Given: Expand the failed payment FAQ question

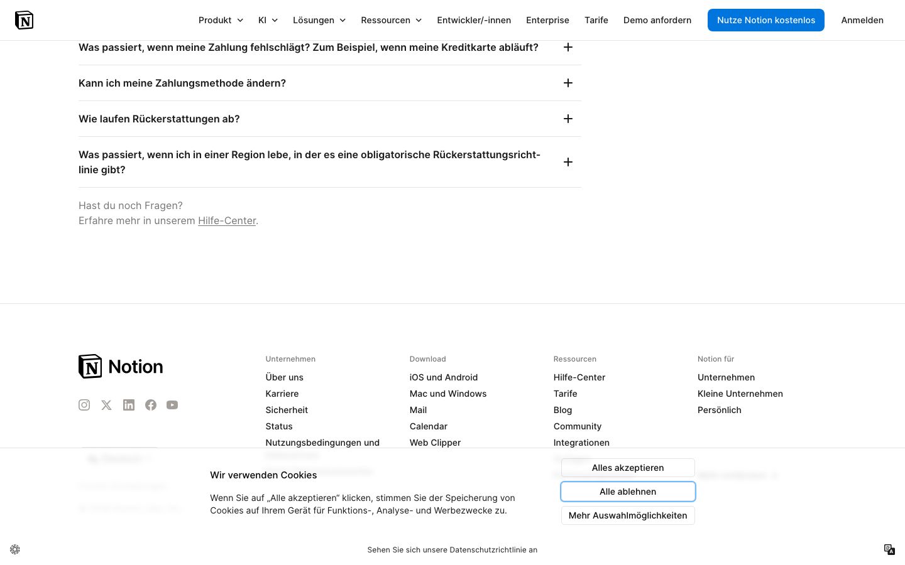Looking at the screenshot, I should point(330,47).
